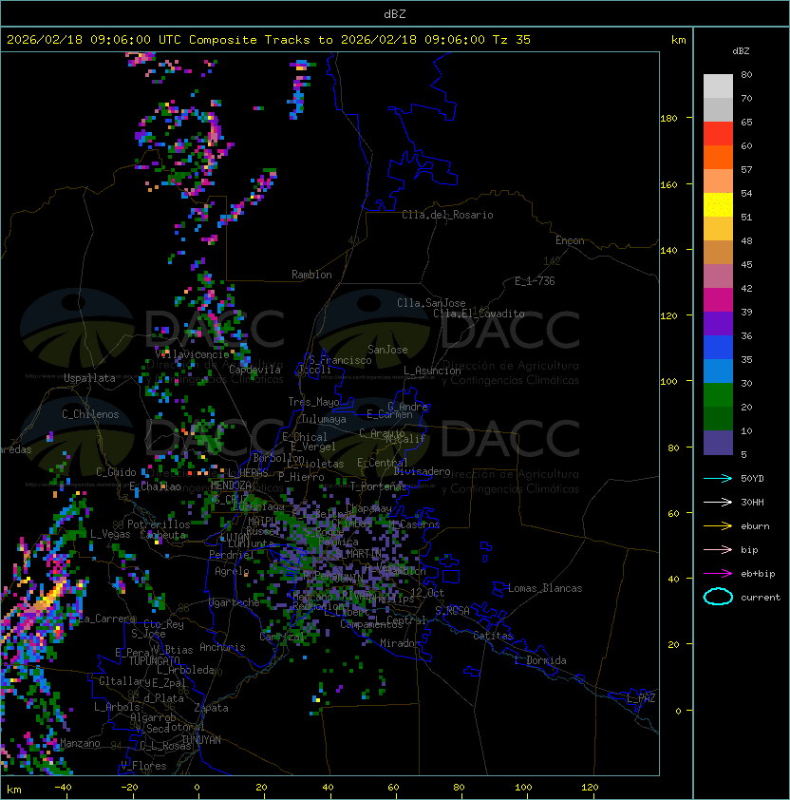
Task: Click the '-20' tick label on the horizontal axis
Action: (x=129, y=788)
